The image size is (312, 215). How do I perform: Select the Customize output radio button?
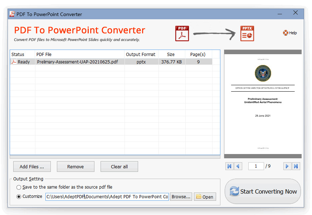tap(19, 196)
